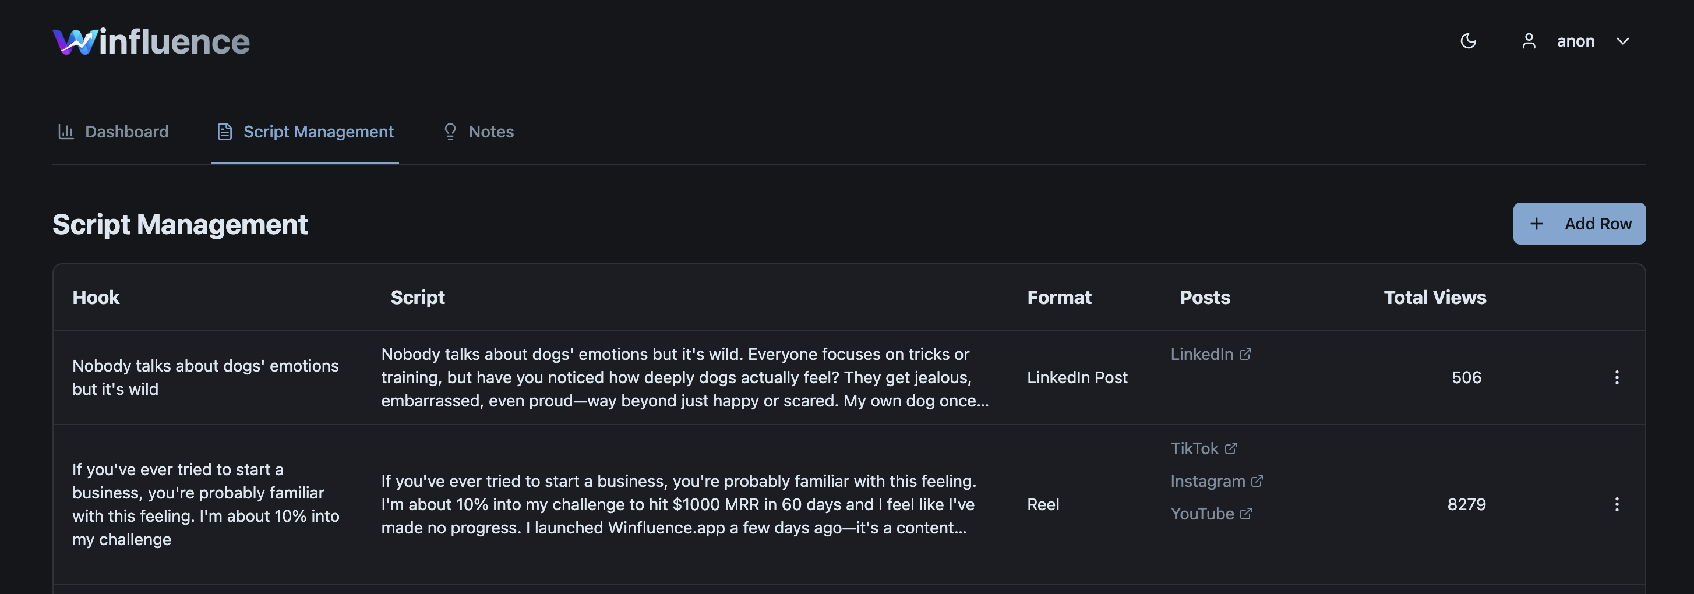Click the Notes lightbulb icon

point(450,132)
